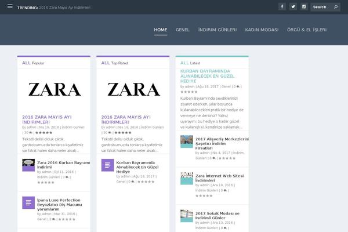Click comment icon on Zara İnternet Web Sitesi post
The height and width of the screenshot is (232, 348).
(x=225, y=190)
